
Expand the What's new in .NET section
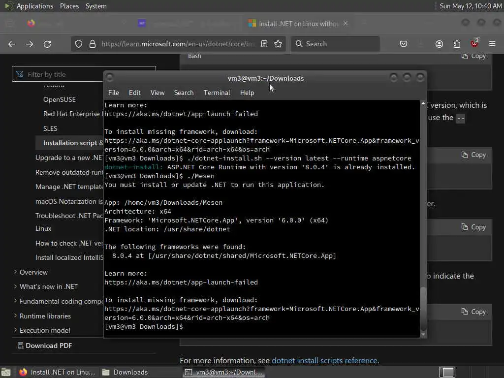(x=46, y=286)
